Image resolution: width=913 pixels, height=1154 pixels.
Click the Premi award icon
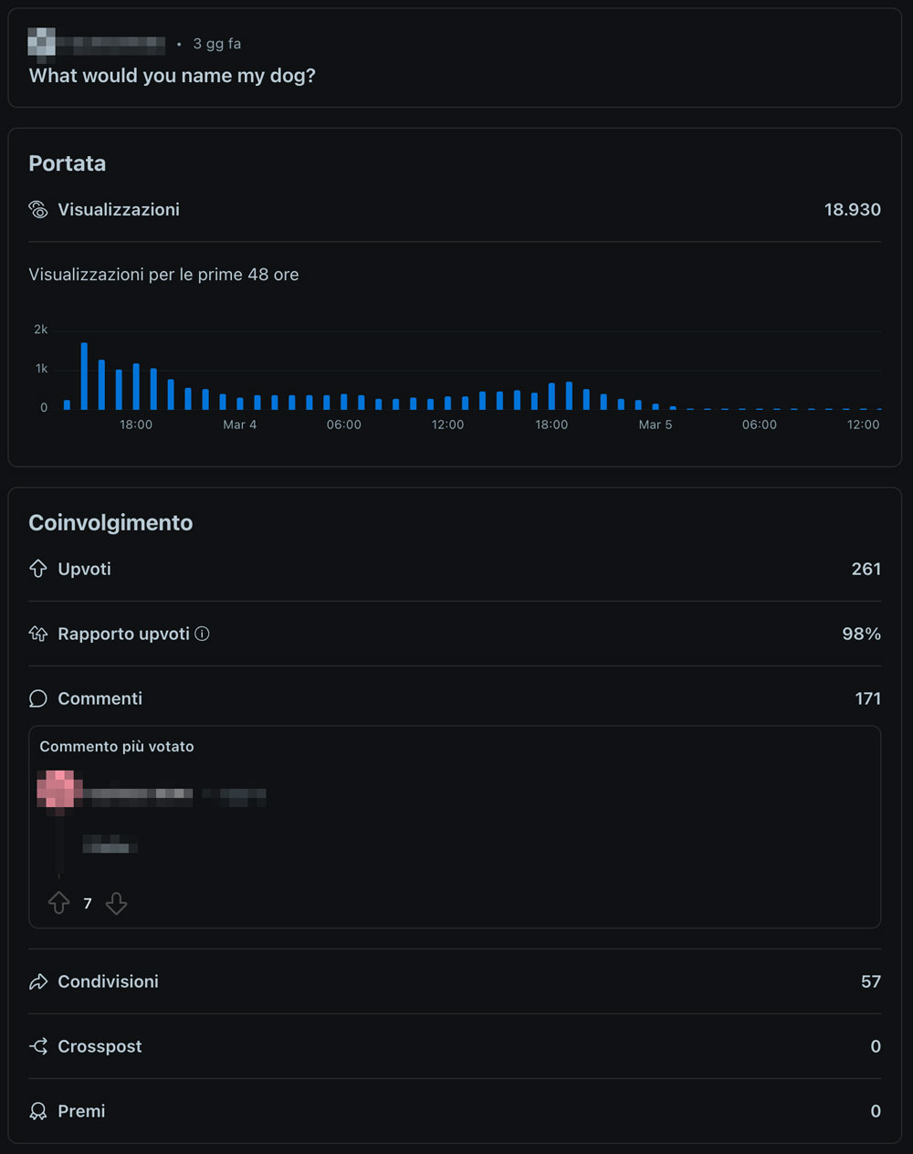pyautogui.click(x=38, y=1111)
